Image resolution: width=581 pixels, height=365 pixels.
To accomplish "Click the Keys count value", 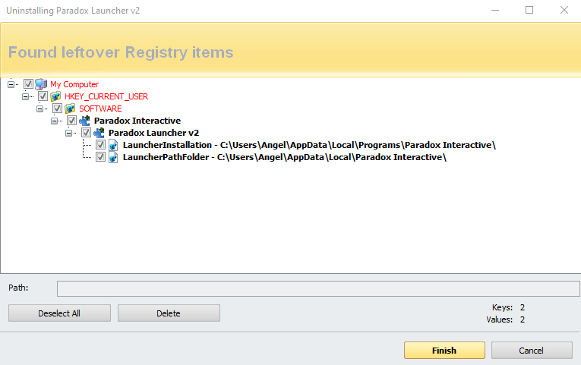I will [523, 307].
